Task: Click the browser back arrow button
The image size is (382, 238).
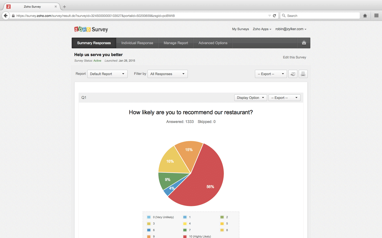Action: pyautogui.click(x=6, y=16)
